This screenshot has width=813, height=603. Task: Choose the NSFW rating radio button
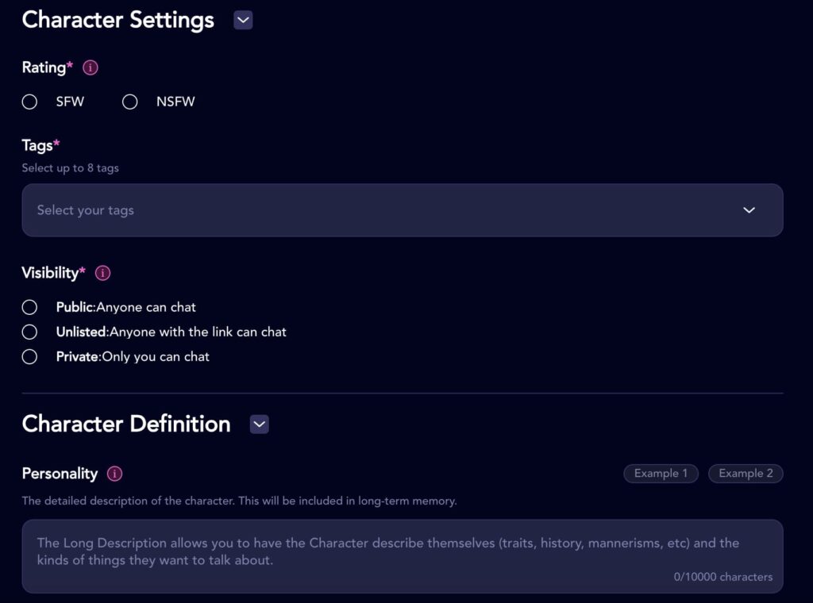[130, 102]
